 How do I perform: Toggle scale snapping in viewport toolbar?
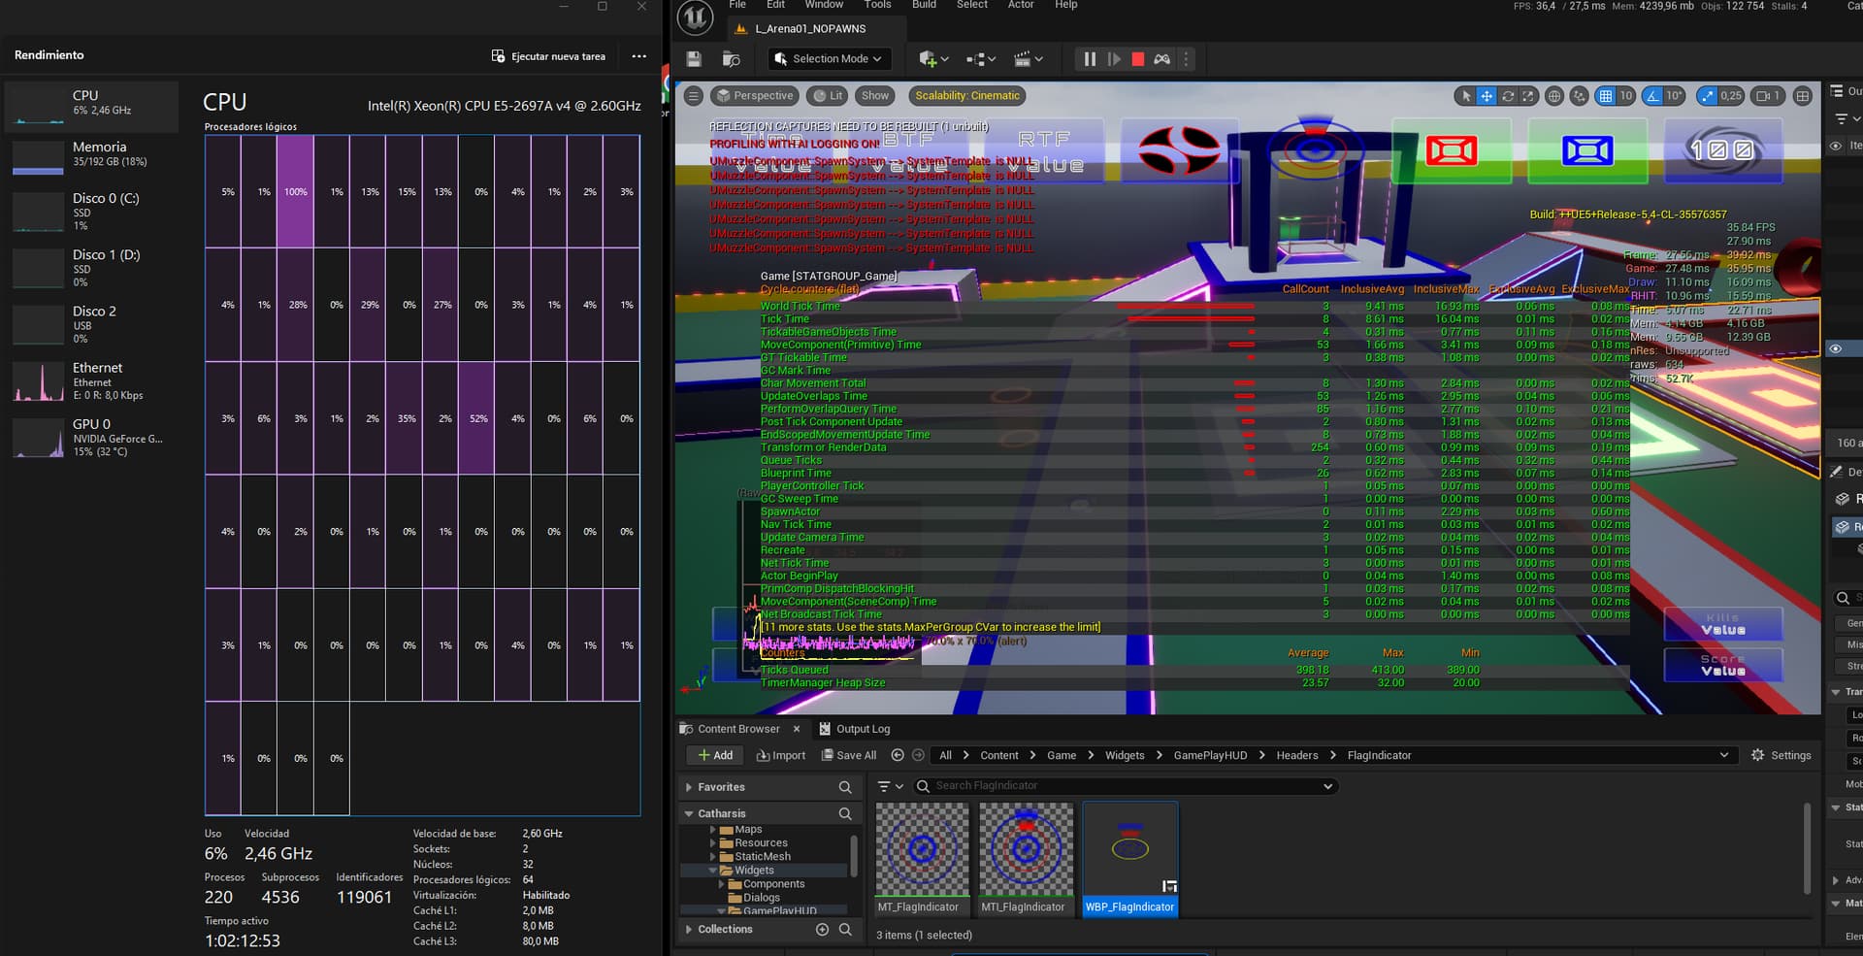[1707, 96]
